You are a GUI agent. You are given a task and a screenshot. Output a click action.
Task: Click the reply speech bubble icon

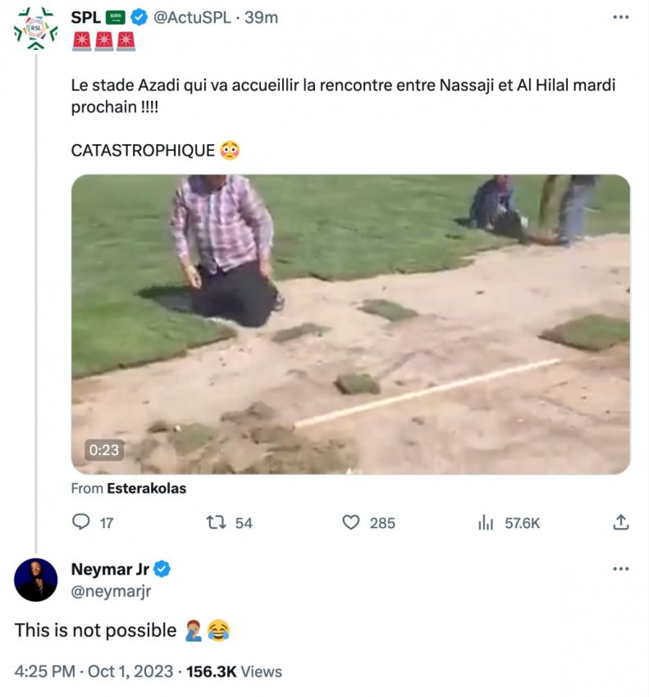(x=82, y=522)
